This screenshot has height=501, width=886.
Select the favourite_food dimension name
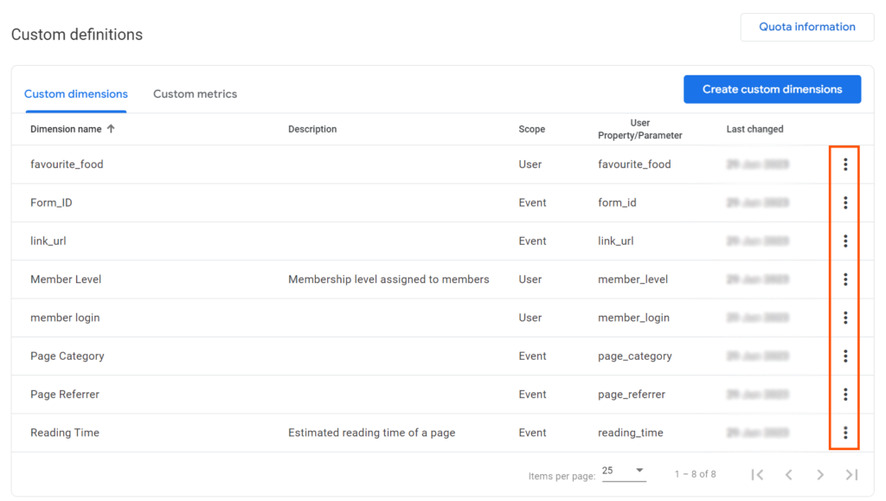pyautogui.click(x=67, y=164)
